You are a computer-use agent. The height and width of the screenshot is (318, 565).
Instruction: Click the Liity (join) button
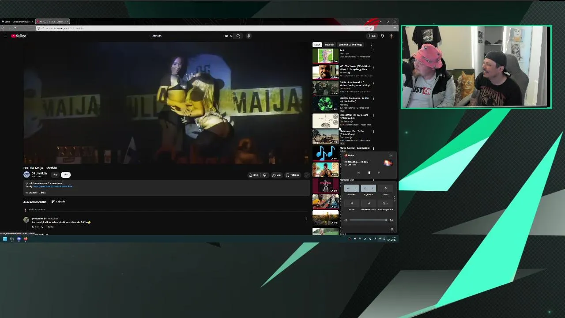click(55, 174)
